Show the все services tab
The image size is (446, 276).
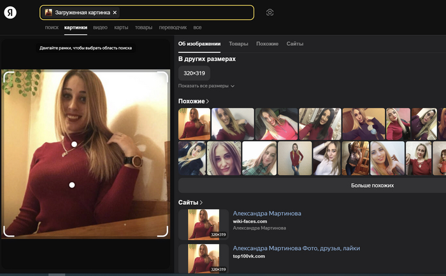point(197,27)
